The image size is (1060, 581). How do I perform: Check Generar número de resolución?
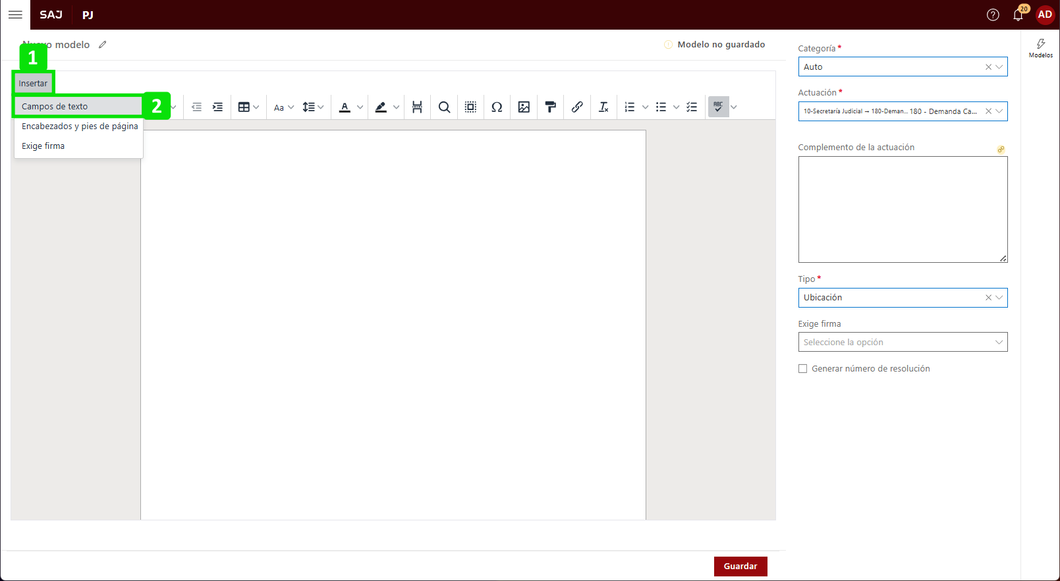click(x=802, y=369)
